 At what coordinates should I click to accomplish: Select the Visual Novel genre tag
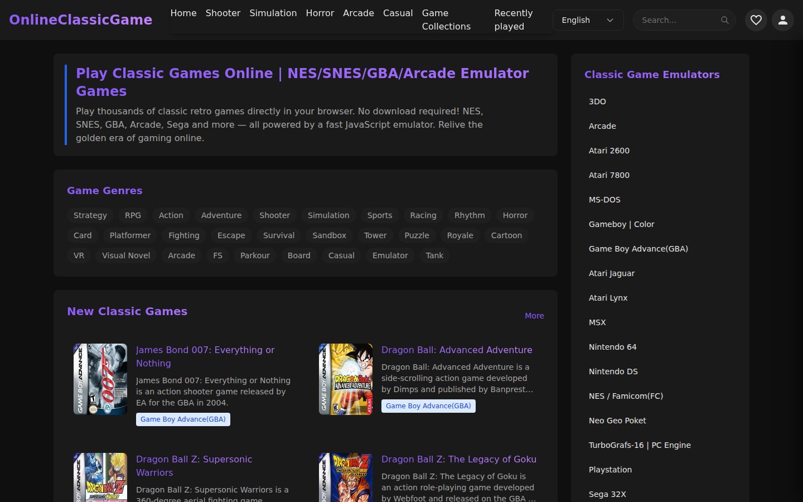(x=126, y=255)
